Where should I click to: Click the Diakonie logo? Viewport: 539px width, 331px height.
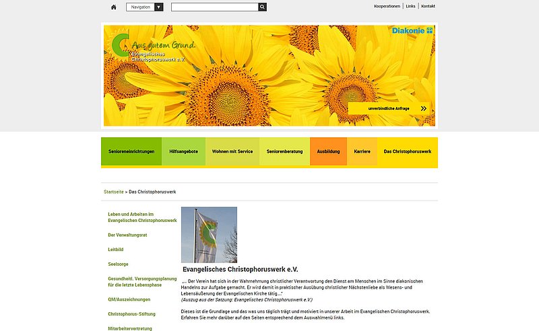412,30
